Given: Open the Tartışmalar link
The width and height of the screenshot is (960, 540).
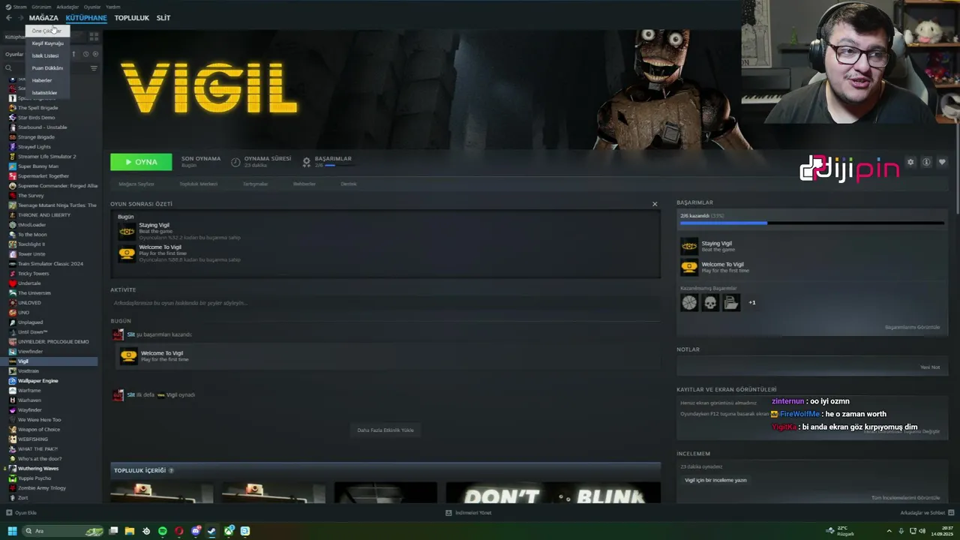Looking at the screenshot, I should click(255, 184).
